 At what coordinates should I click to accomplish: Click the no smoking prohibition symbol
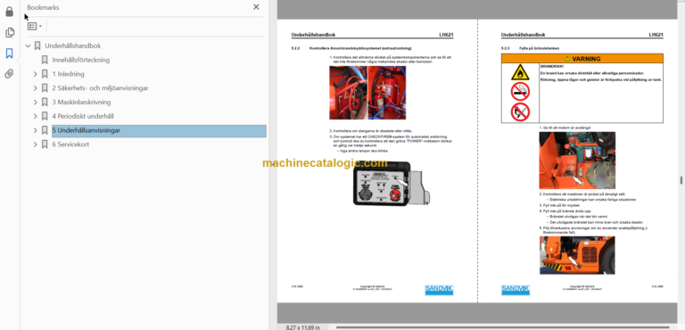[x=520, y=92]
